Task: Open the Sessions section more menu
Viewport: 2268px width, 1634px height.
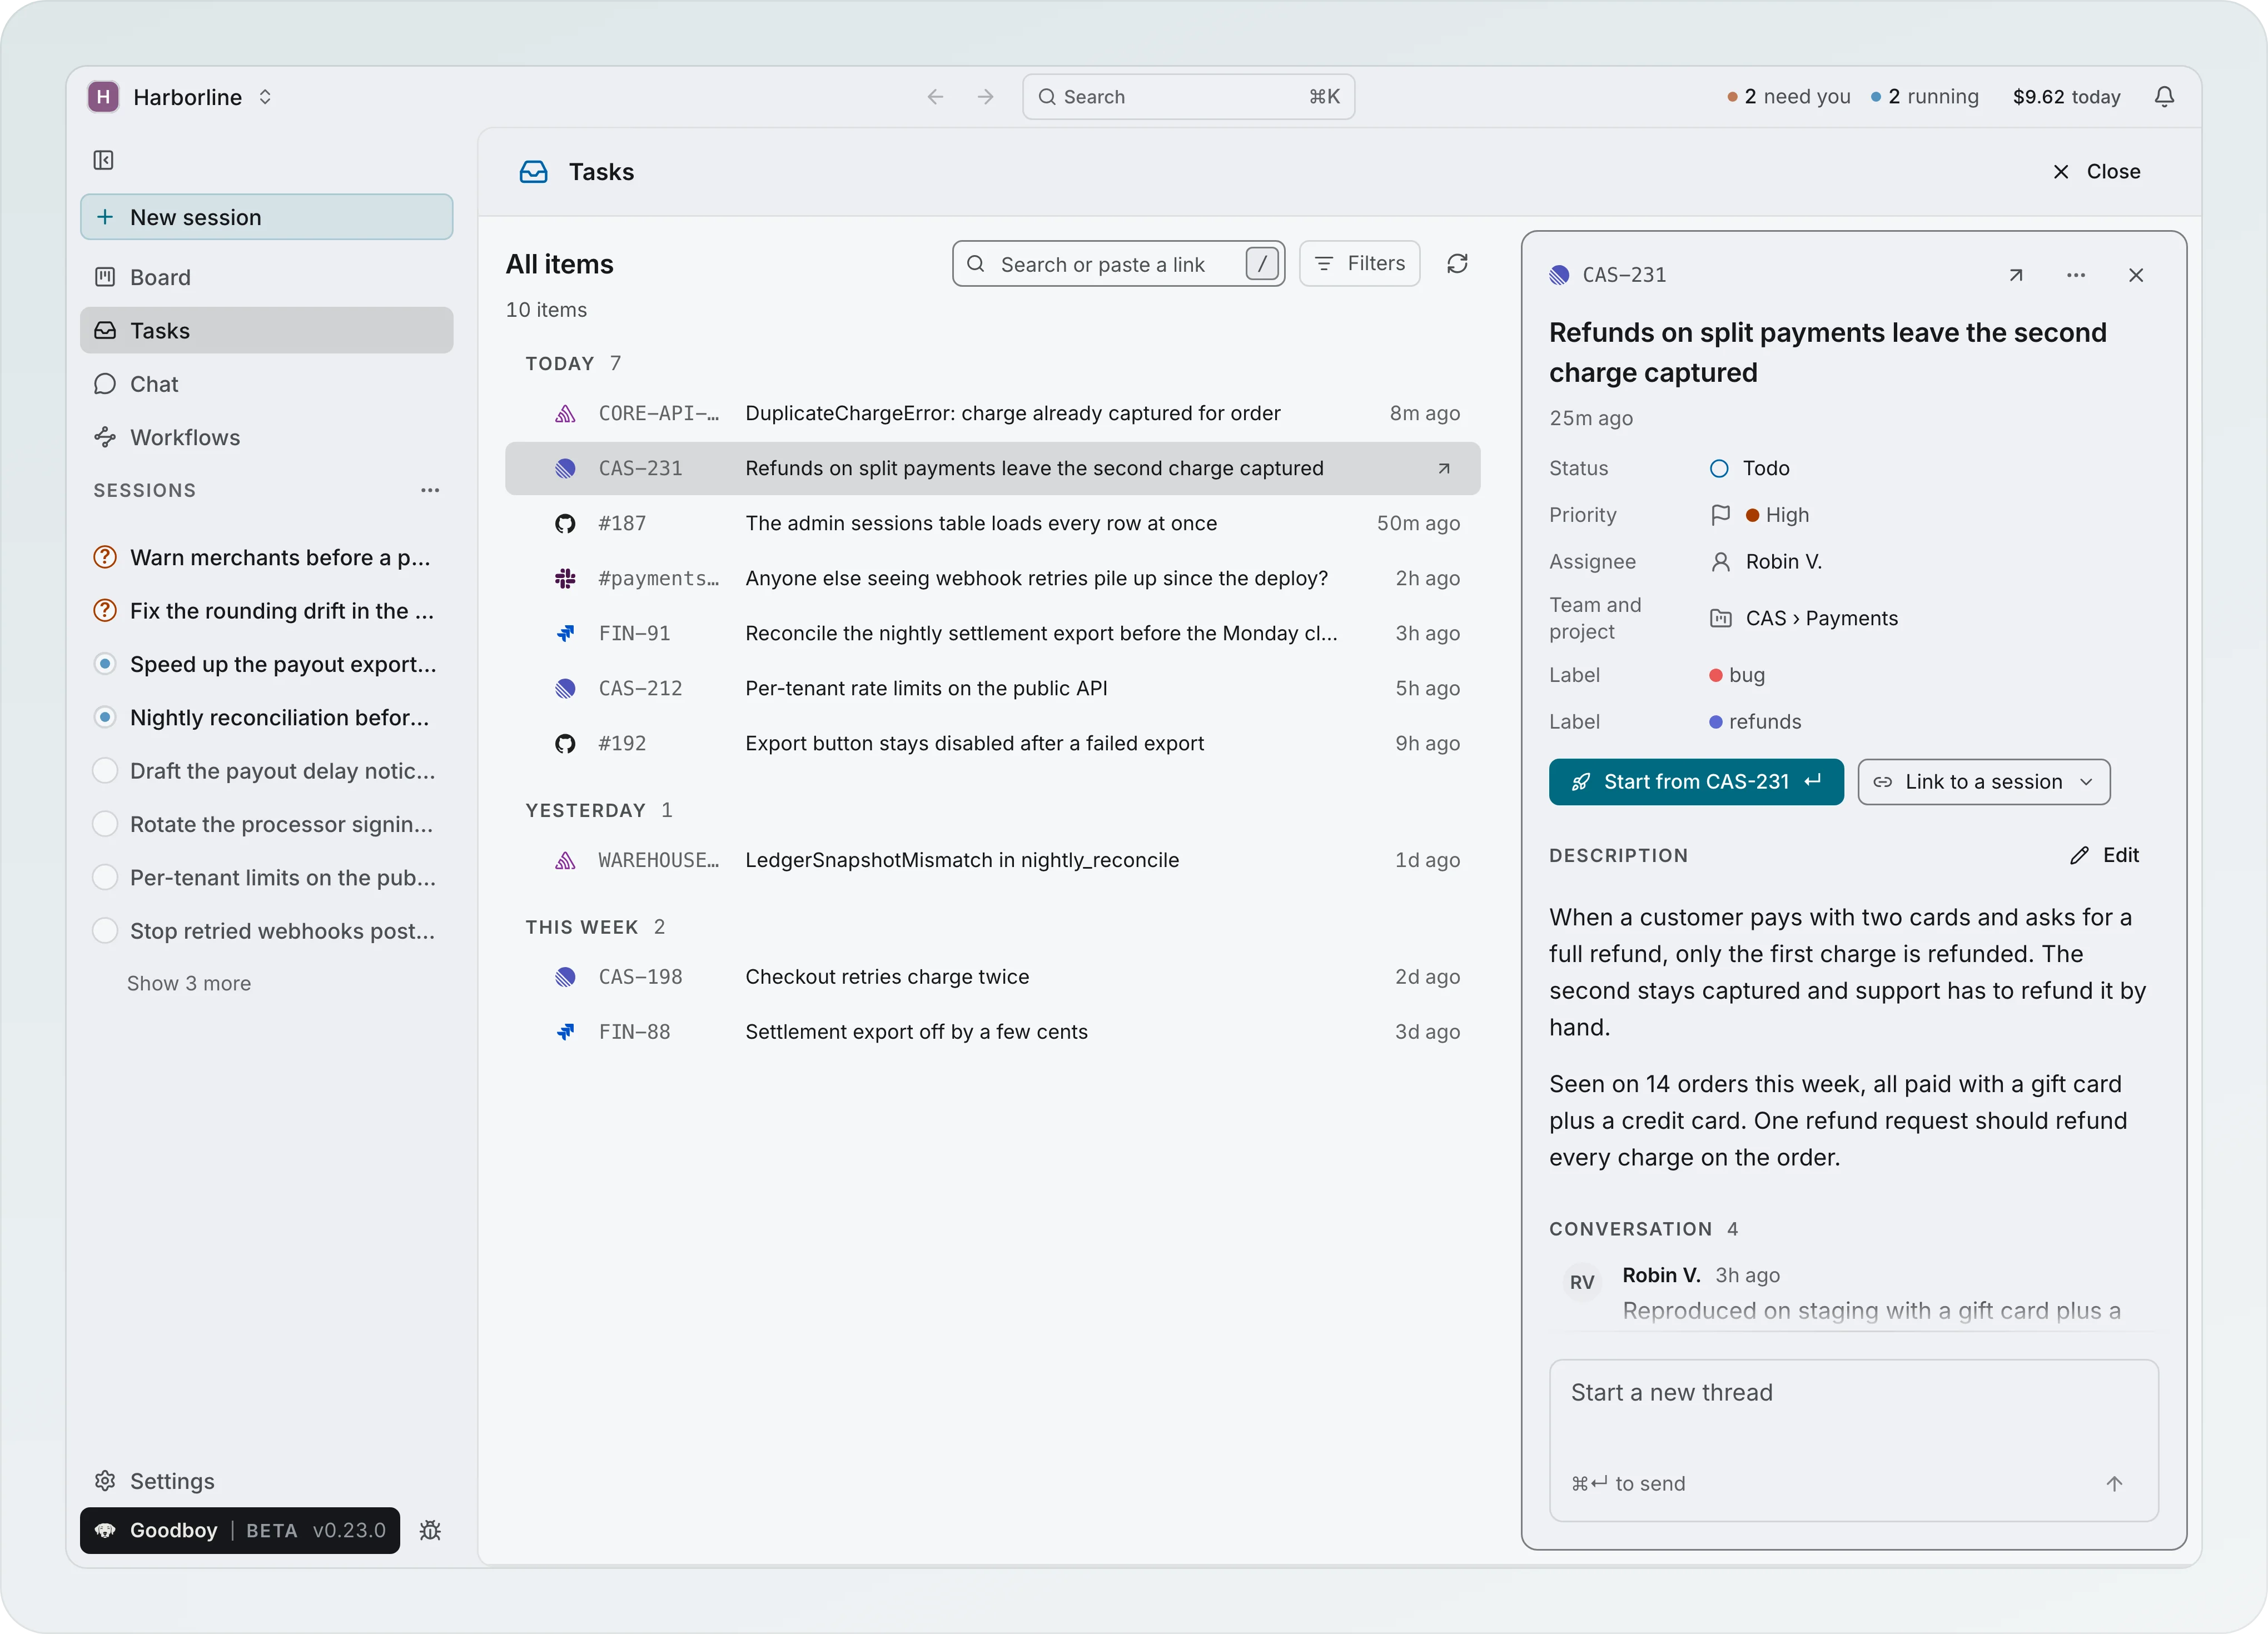Action: [x=430, y=490]
